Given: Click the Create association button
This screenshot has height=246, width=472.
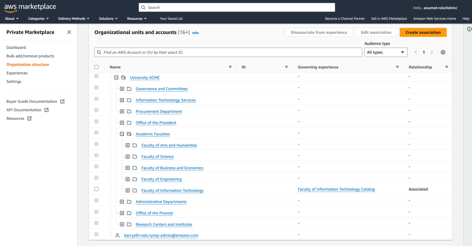Looking at the screenshot, I should pyautogui.click(x=423, y=33).
